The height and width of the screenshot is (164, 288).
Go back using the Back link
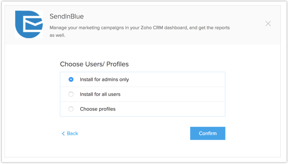point(72,133)
